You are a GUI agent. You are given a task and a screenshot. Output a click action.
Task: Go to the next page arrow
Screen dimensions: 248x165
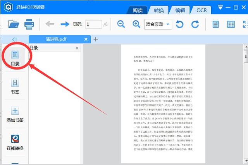point(65,24)
